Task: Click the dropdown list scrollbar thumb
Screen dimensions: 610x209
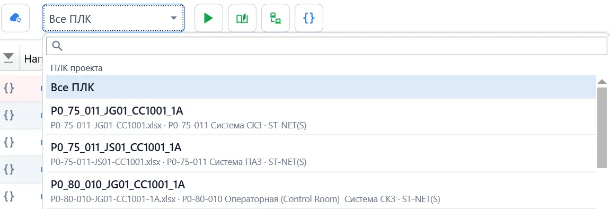Action: tap(602, 128)
